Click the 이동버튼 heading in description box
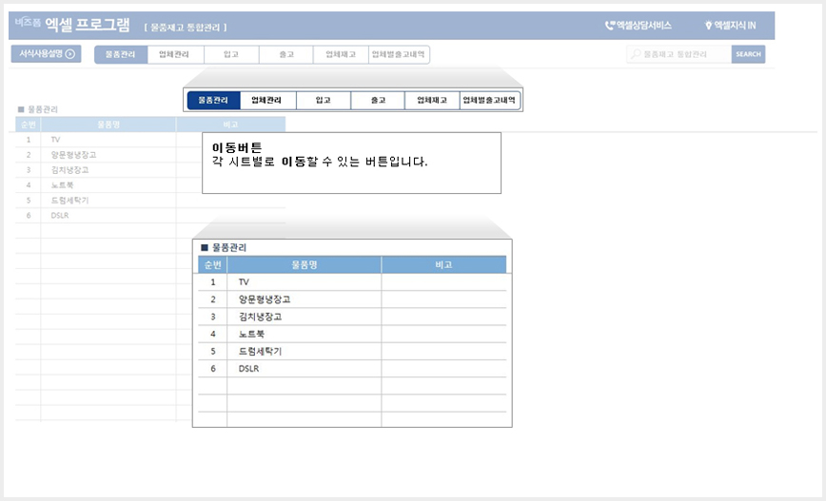The height and width of the screenshot is (501, 826). click(237, 147)
